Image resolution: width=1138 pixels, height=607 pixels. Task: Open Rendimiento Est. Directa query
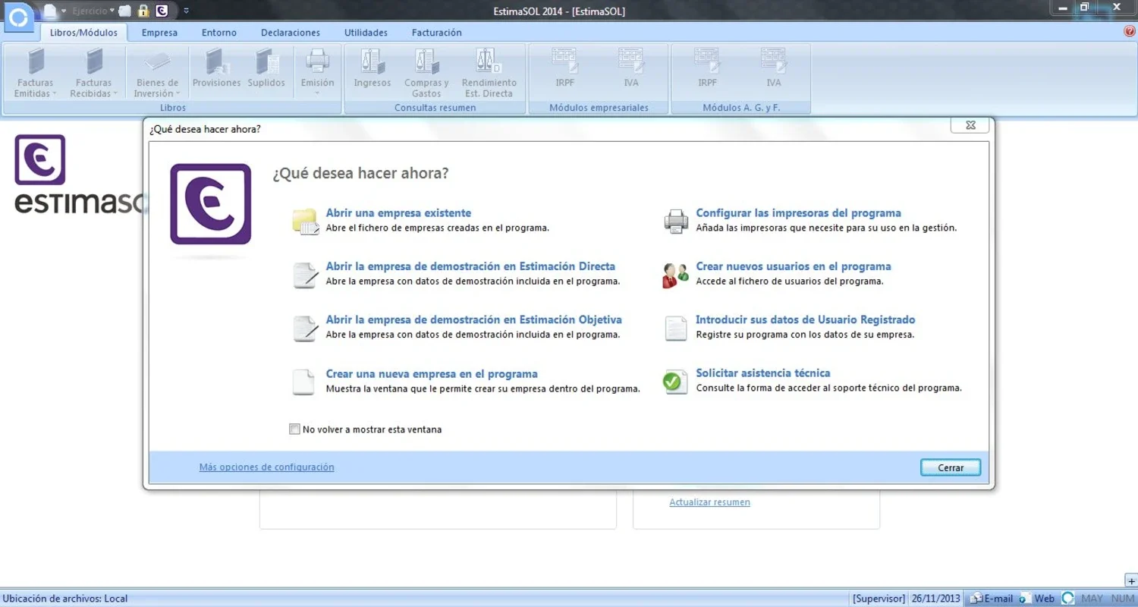[489, 73]
